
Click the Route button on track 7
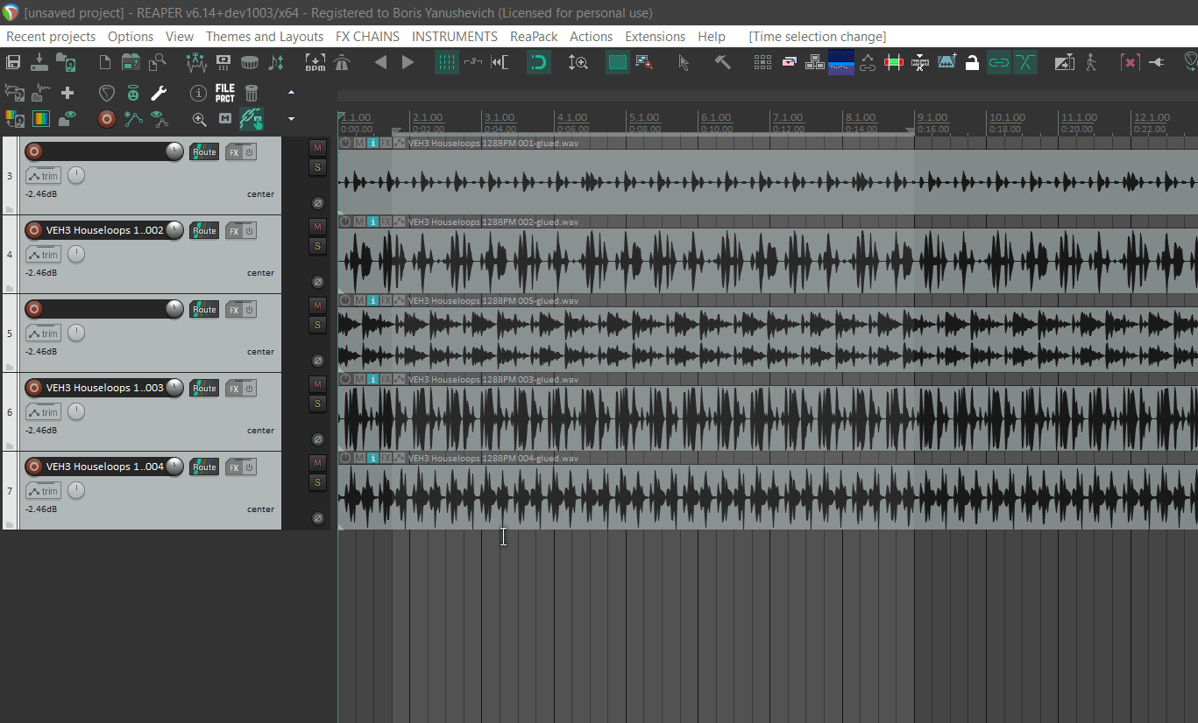click(x=204, y=467)
